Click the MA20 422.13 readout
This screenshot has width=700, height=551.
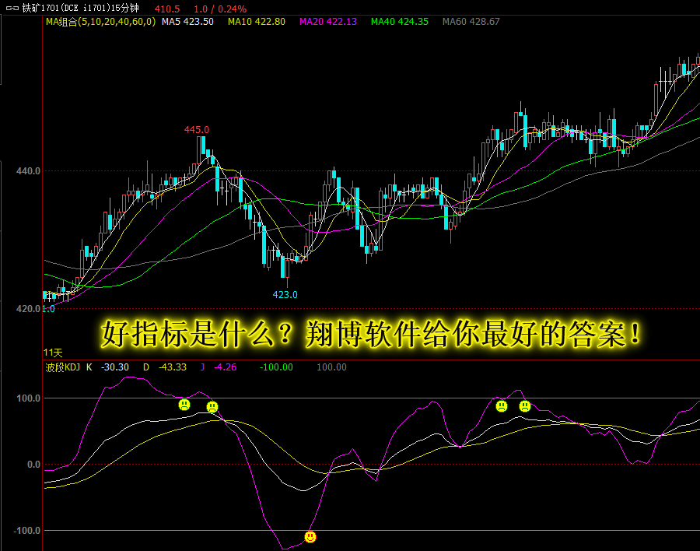(328, 22)
